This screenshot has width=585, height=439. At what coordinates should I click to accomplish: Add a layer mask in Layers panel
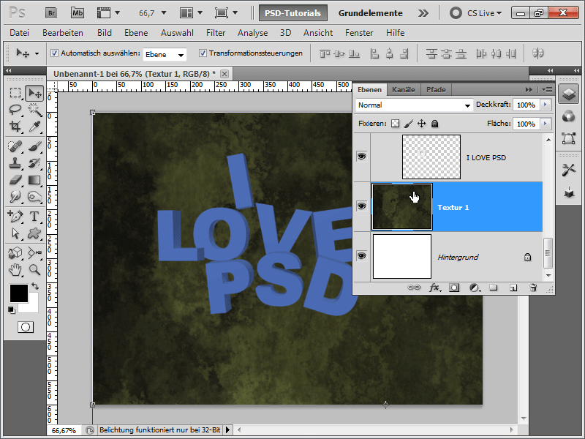click(454, 288)
